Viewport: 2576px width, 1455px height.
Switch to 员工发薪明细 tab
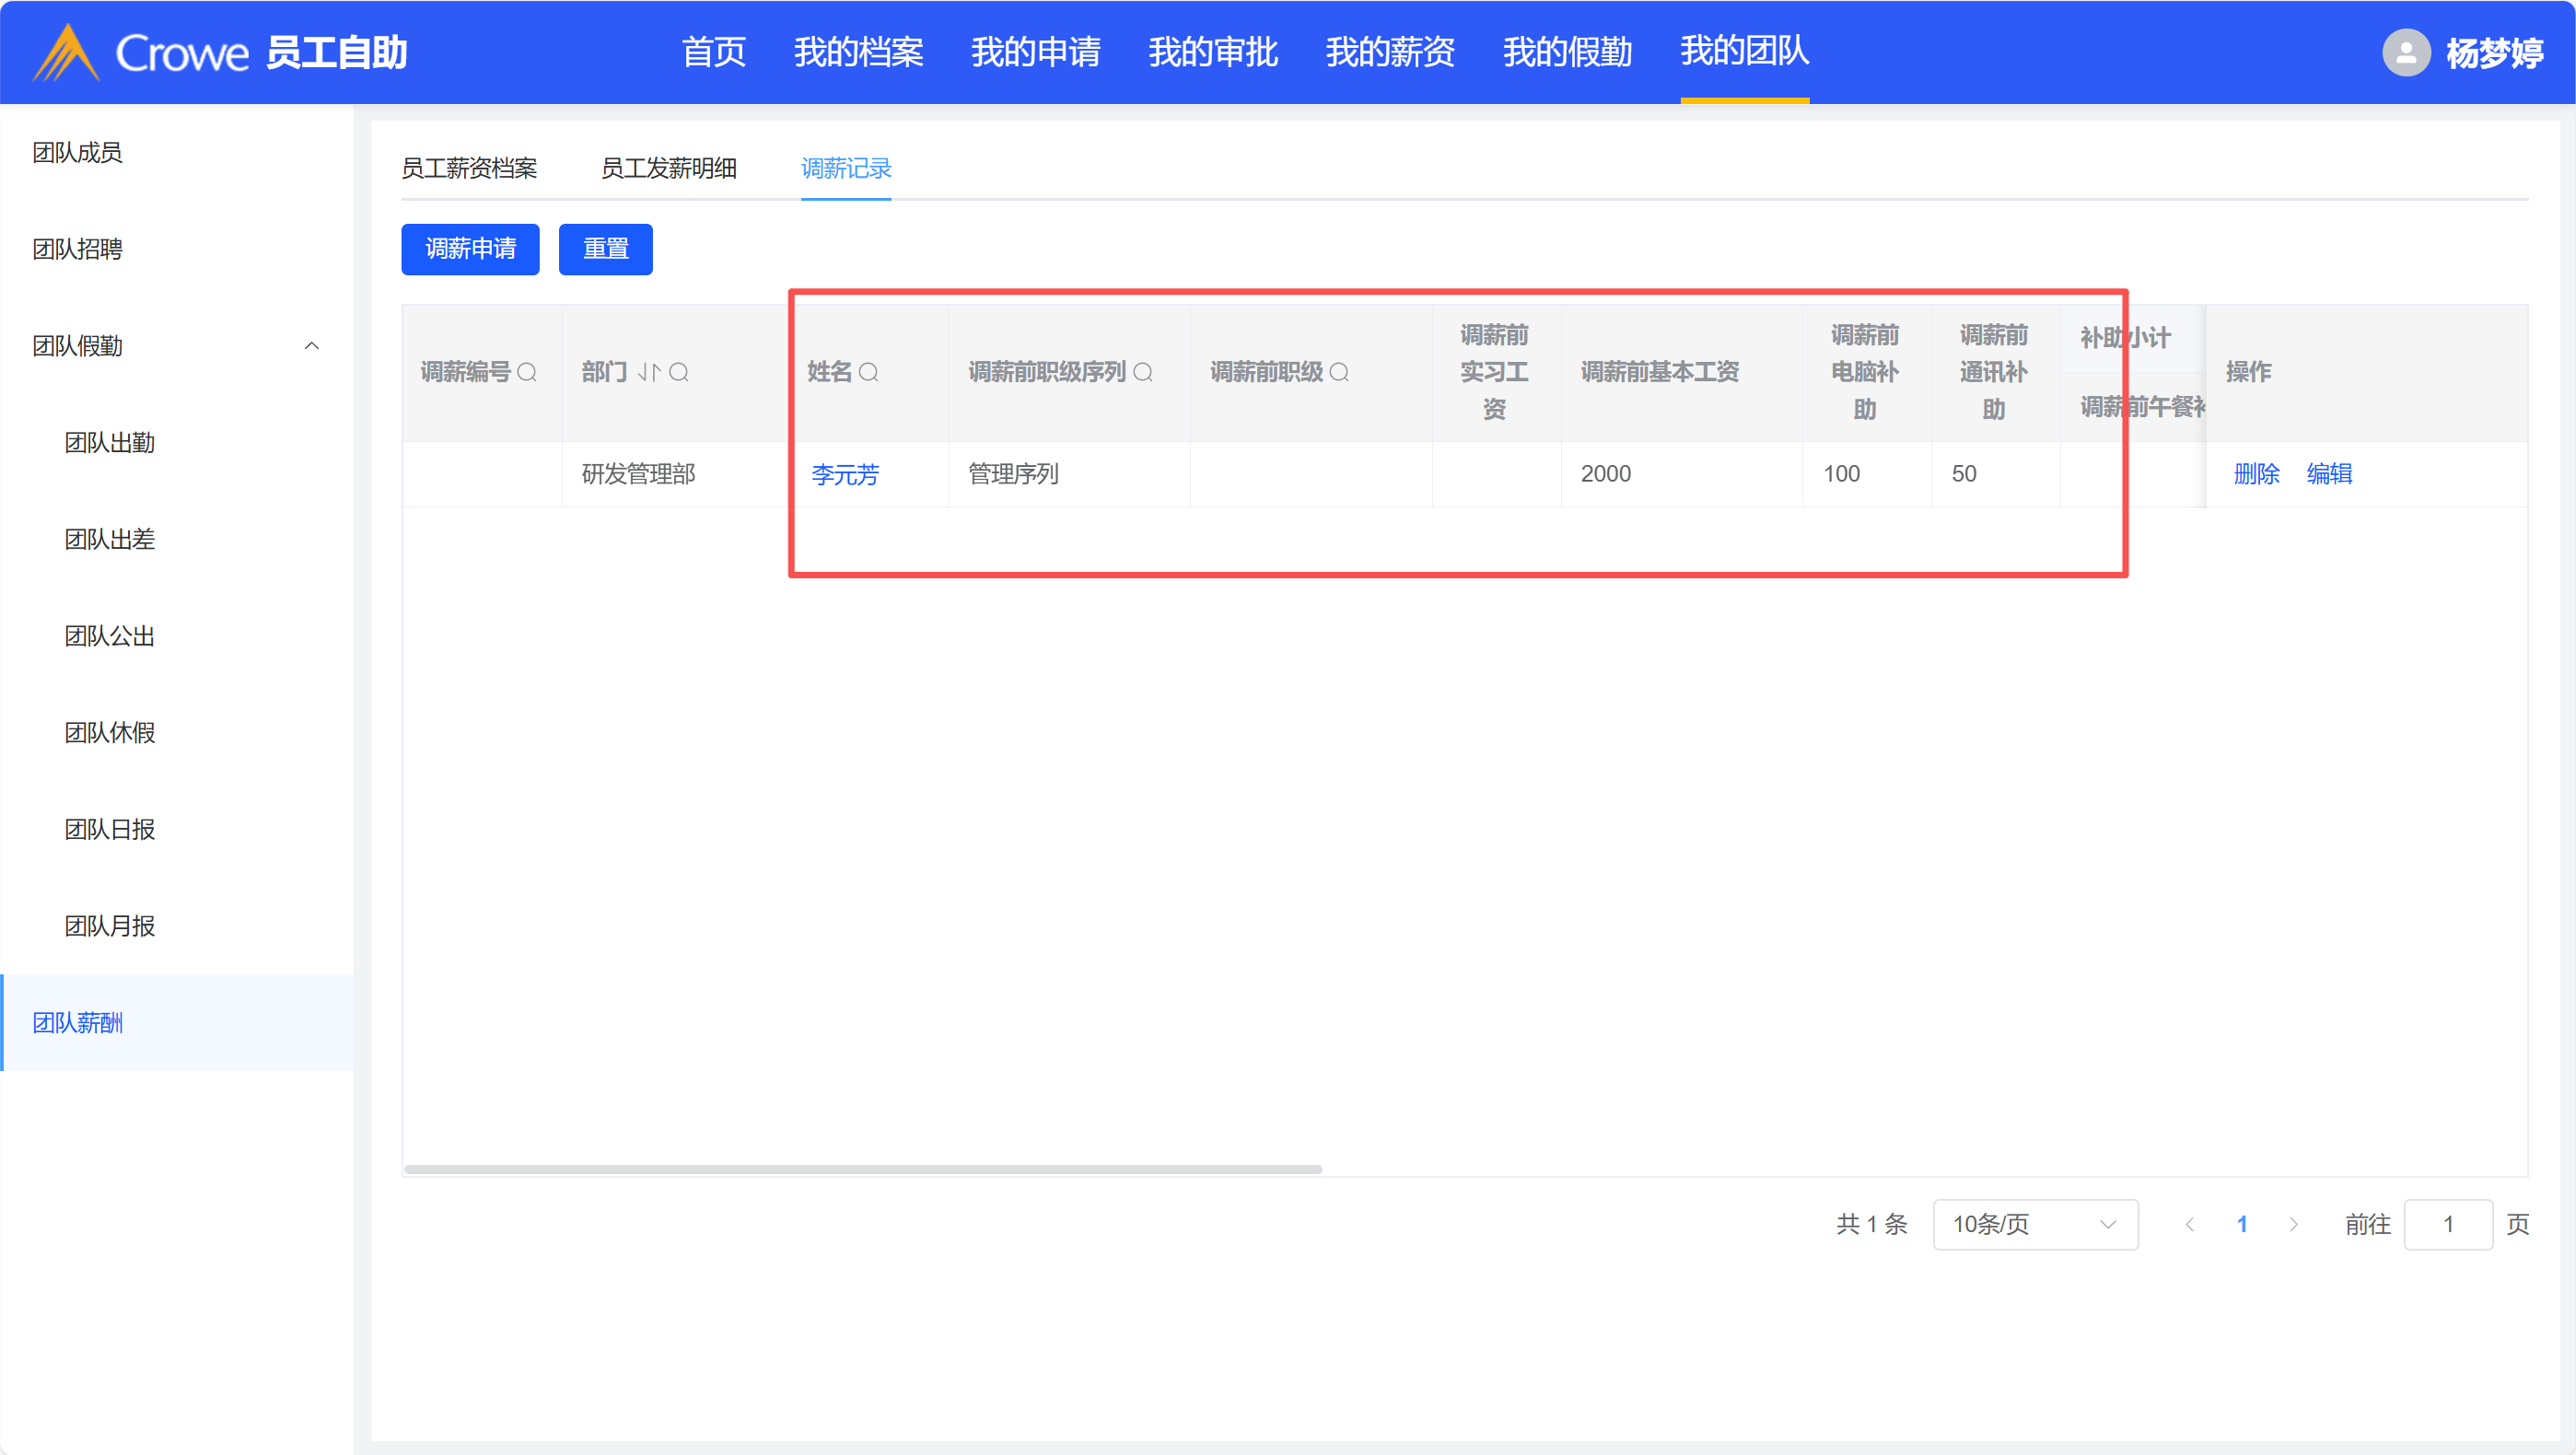[x=668, y=168]
